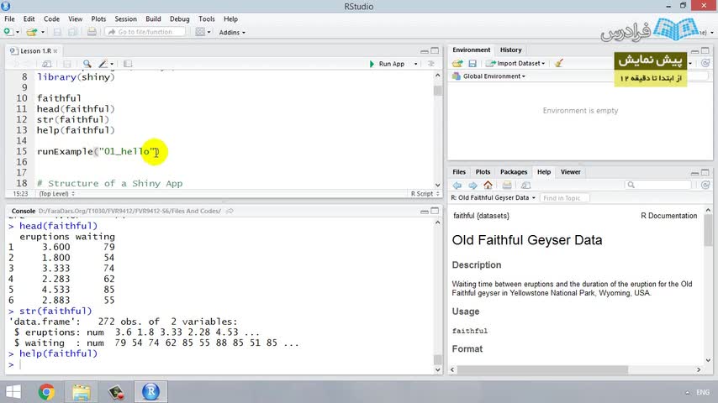Click the Find in Topic field

click(x=564, y=198)
